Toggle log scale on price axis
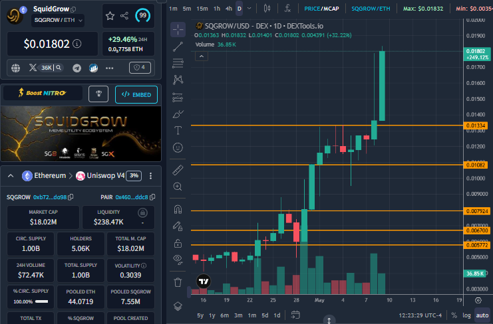493x324 pixels. 466,315
